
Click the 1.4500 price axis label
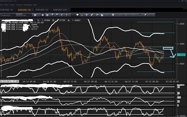click(181, 44)
